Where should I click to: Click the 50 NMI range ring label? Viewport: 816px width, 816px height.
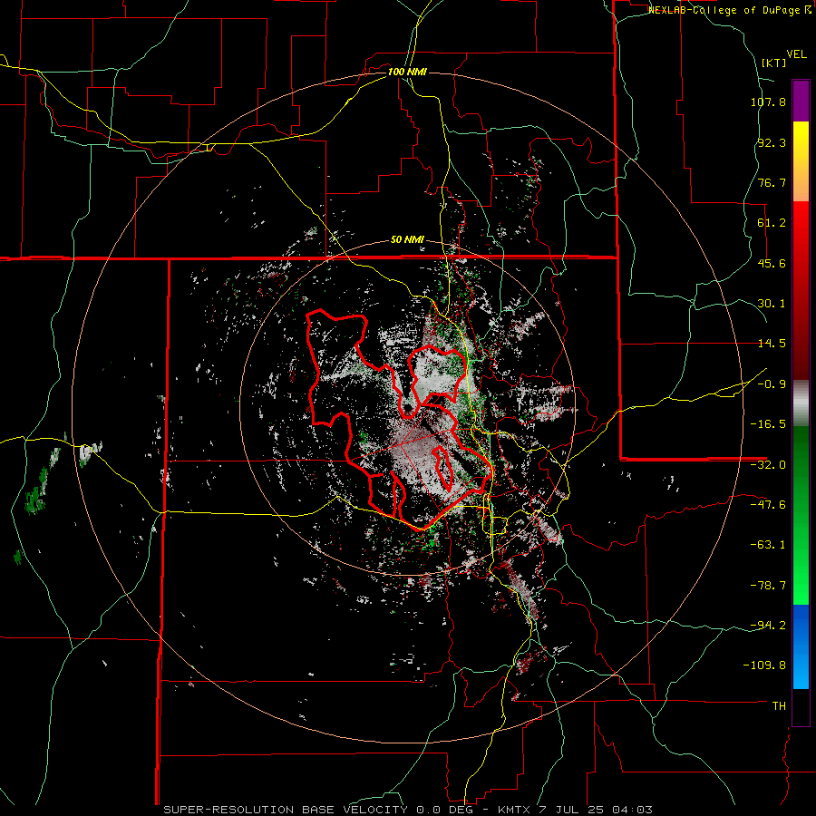[x=407, y=240]
